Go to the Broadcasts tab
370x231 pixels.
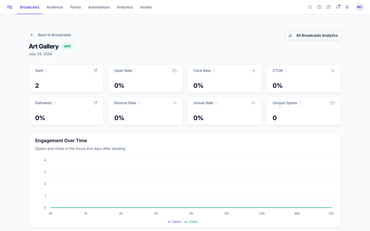pos(30,7)
